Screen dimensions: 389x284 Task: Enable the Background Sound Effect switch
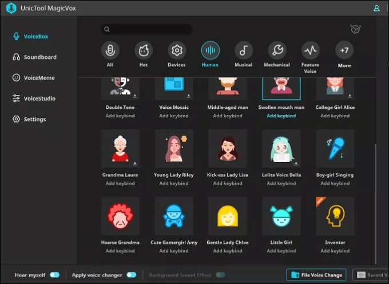coord(220,275)
